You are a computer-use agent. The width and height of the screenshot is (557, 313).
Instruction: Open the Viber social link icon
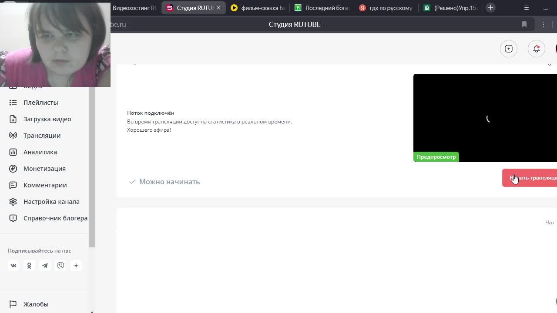(x=60, y=266)
